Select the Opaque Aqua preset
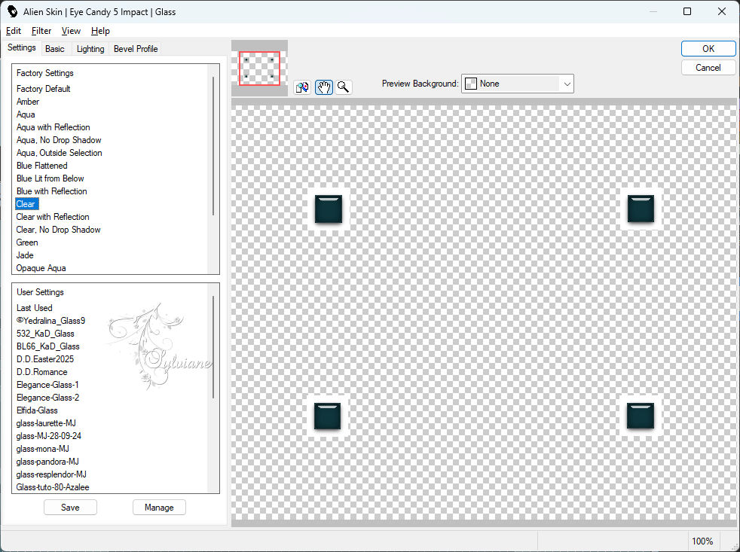 tap(41, 267)
